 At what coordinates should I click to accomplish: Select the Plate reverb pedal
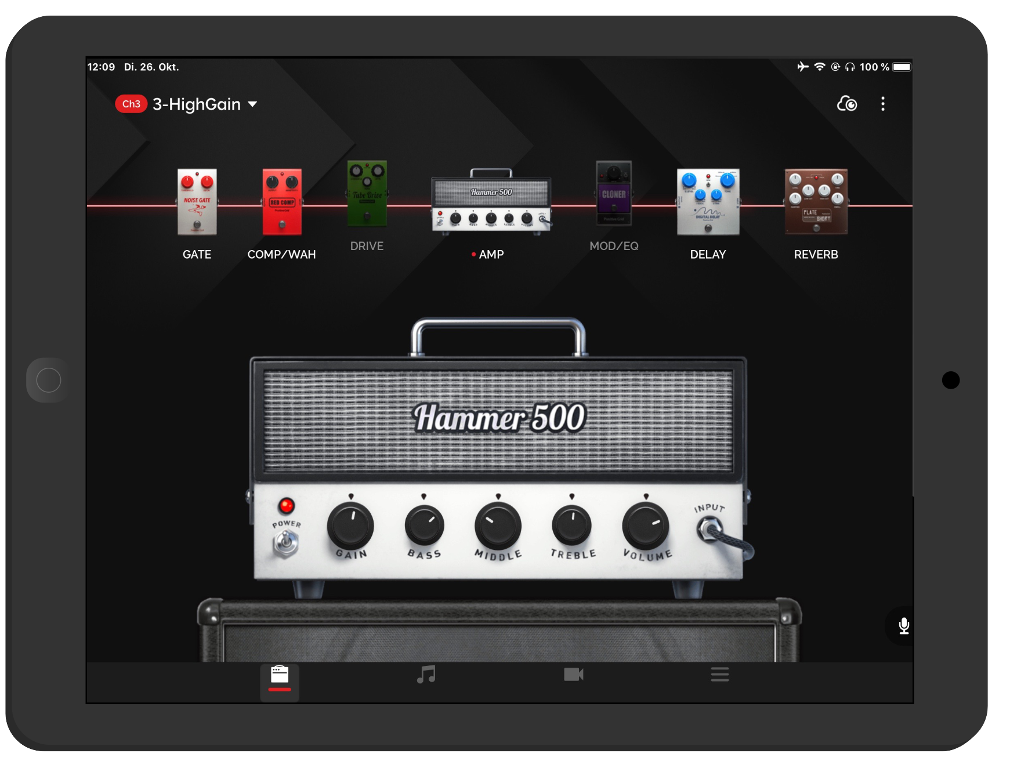pos(816,202)
